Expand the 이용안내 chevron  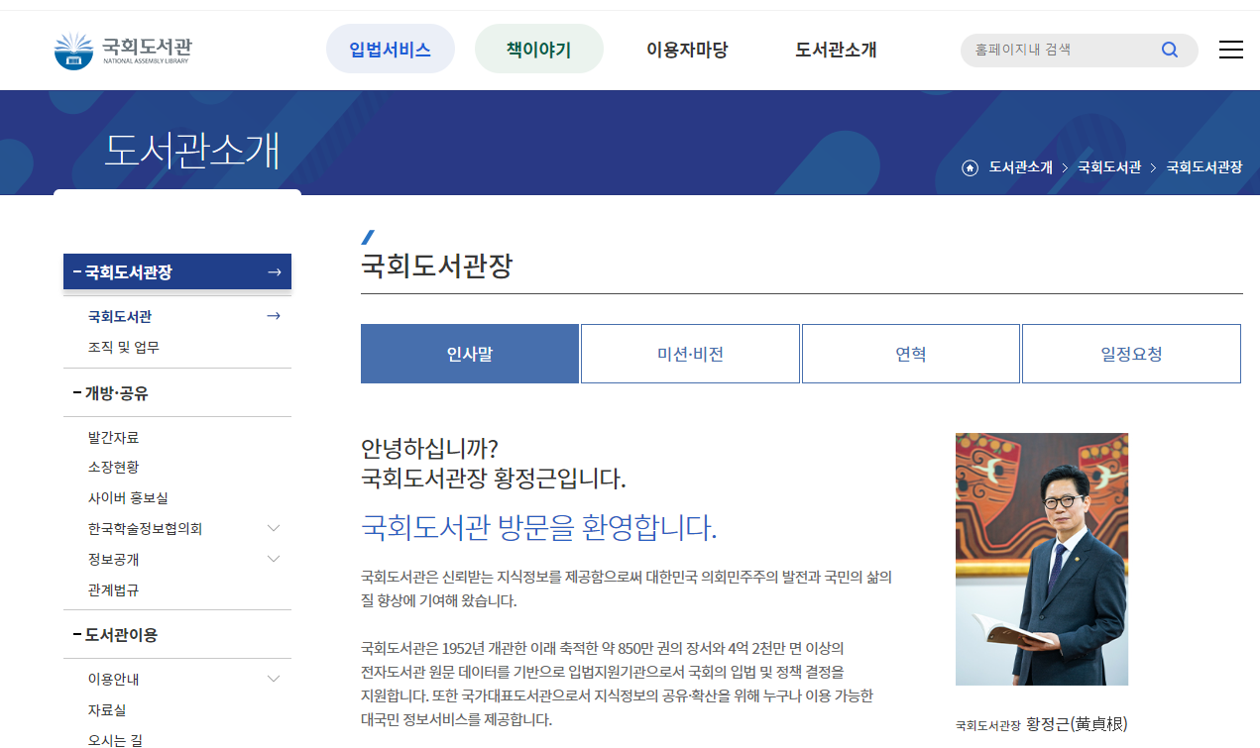[275, 679]
